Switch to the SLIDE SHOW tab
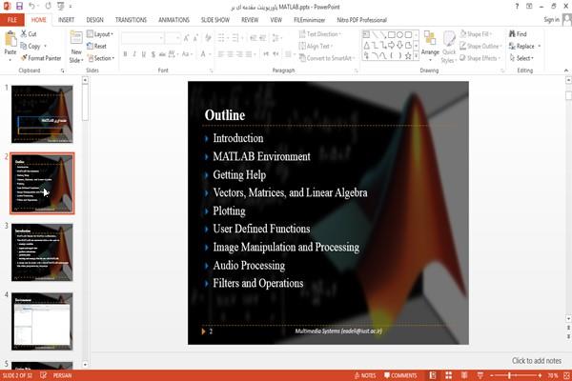The height and width of the screenshot is (381, 572). tap(215, 20)
